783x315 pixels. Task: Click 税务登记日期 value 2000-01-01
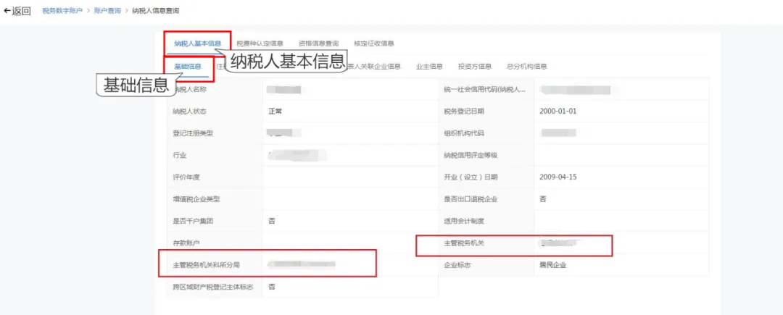tap(558, 111)
